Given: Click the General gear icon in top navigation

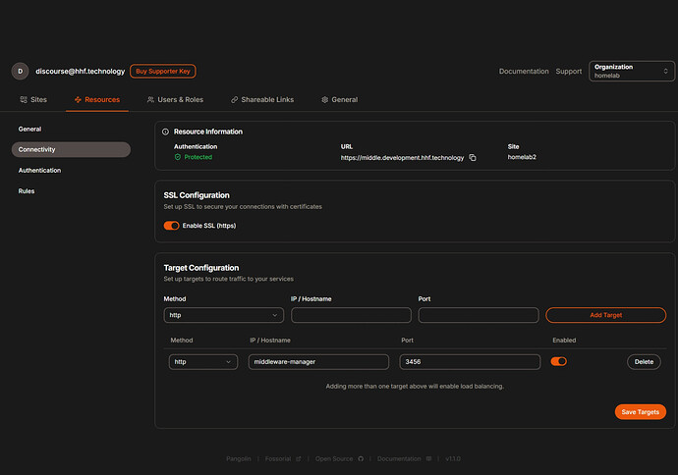Looking at the screenshot, I should coord(324,100).
